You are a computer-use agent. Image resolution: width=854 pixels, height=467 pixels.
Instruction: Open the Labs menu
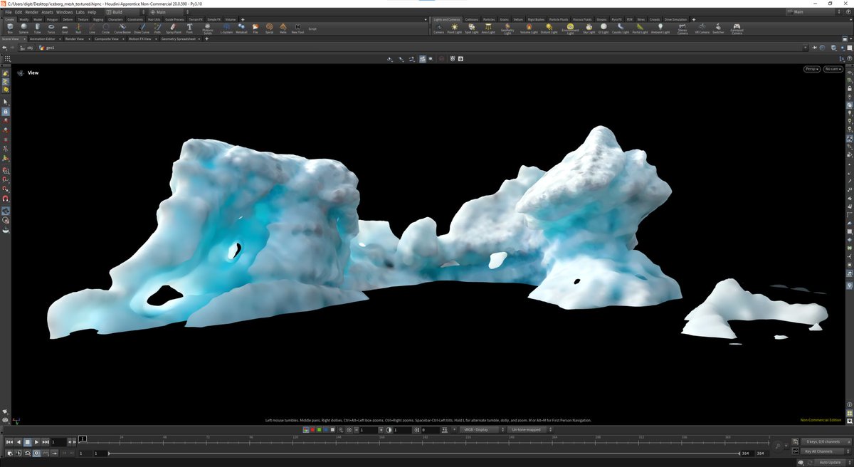coord(80,12)
